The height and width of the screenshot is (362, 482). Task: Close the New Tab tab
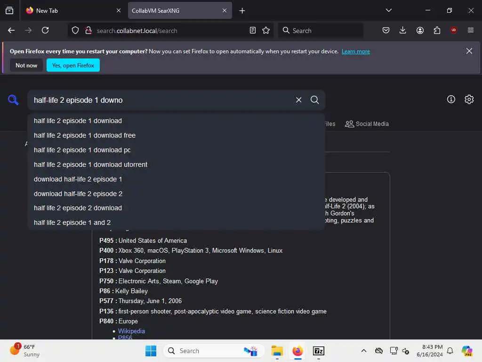click(x=119, y=10)
